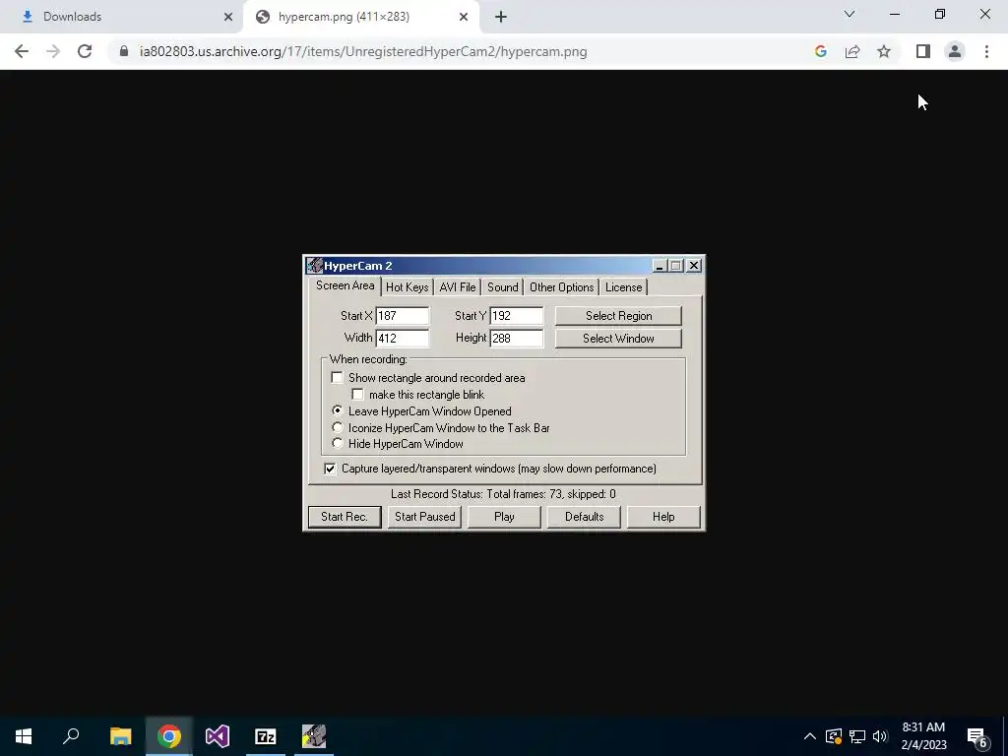Click the Chrome taskbar icon
Viewport: 1008px width, 756px height.
click(169, 736)
